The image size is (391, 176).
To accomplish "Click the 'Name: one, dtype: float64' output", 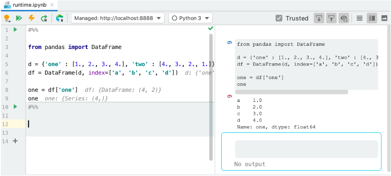I will (x=276, y=127).
